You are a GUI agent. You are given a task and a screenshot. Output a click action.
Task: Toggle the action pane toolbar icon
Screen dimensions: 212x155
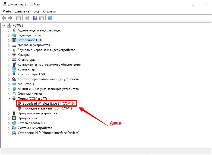pos(42,18)
